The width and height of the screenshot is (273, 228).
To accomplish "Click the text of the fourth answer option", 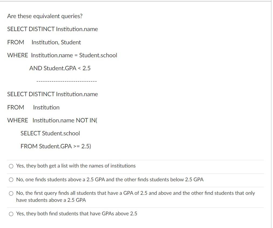I will coord(77,214).
